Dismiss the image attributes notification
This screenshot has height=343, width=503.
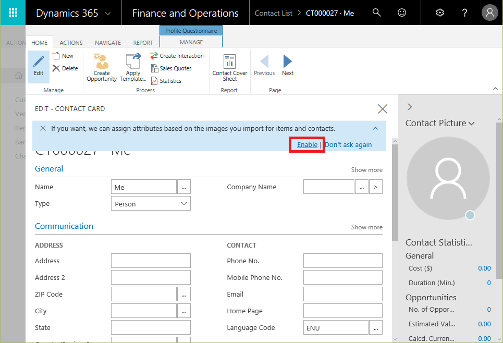point(43,128)
